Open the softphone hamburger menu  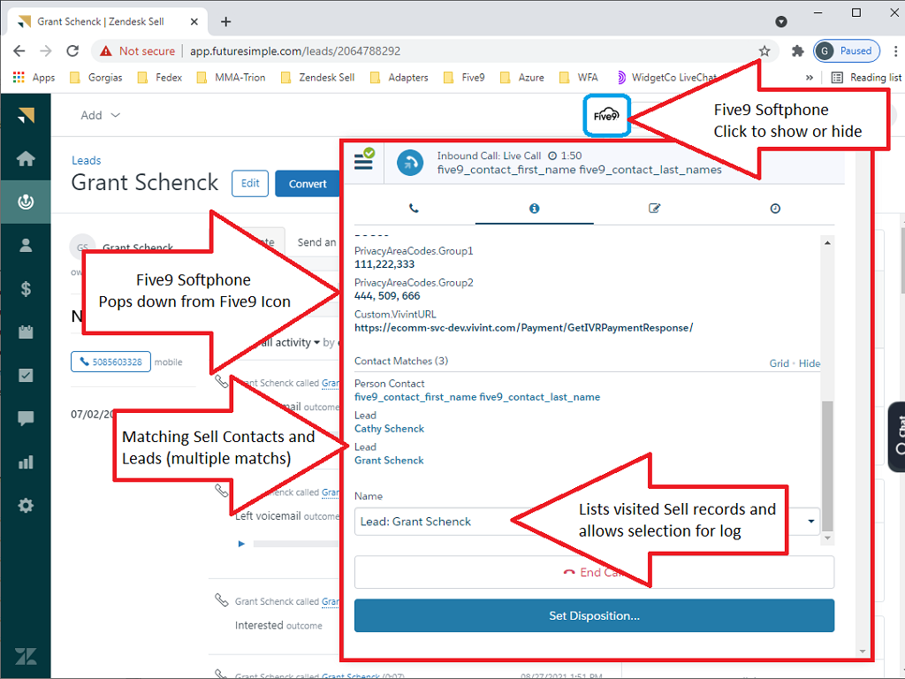point(363,161)
